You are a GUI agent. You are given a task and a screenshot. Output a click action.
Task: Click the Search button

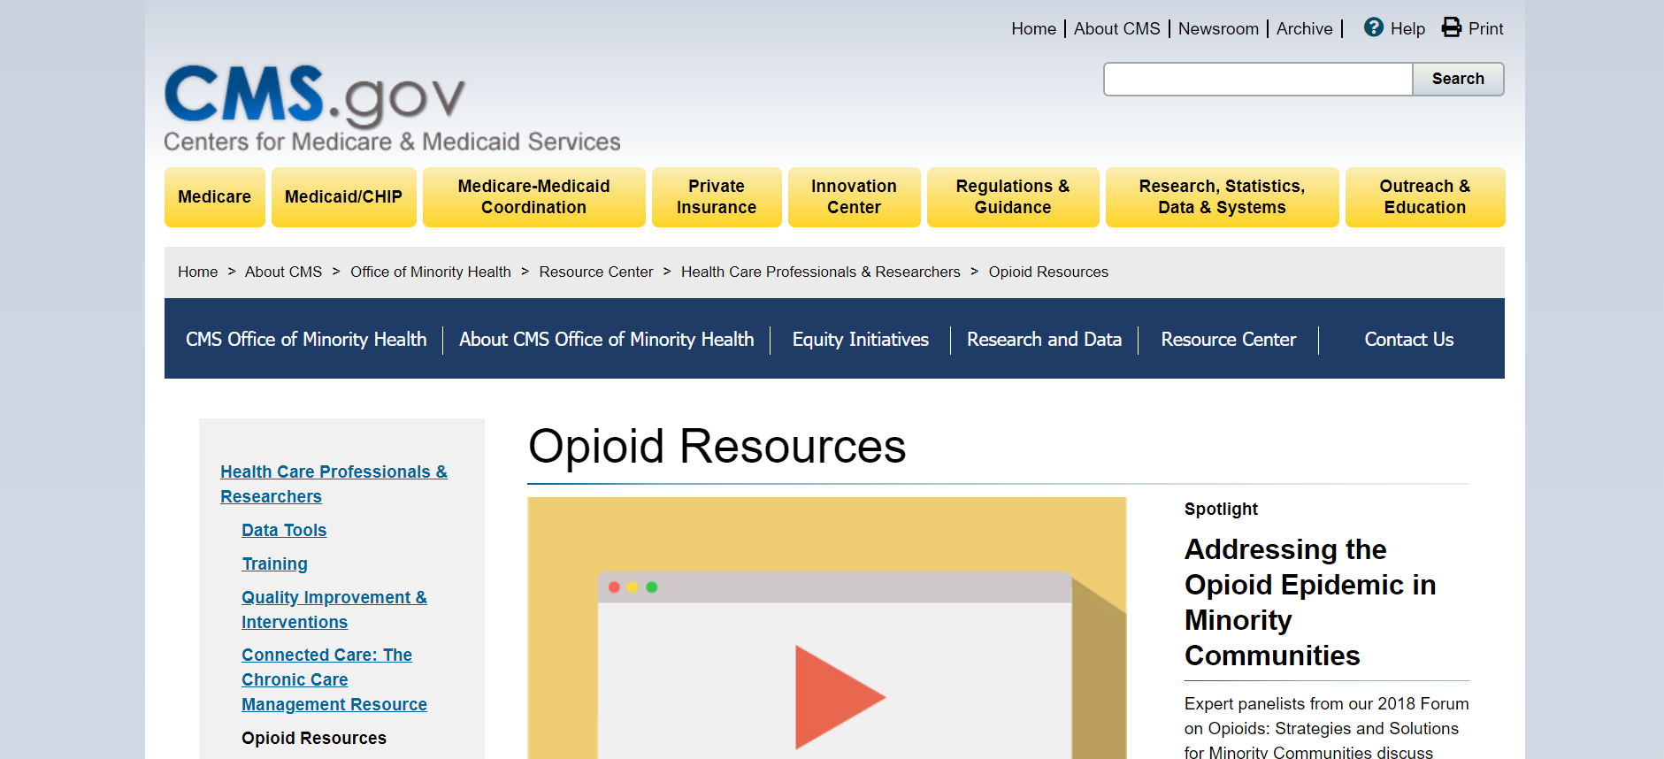click(x=1458, y=79)
